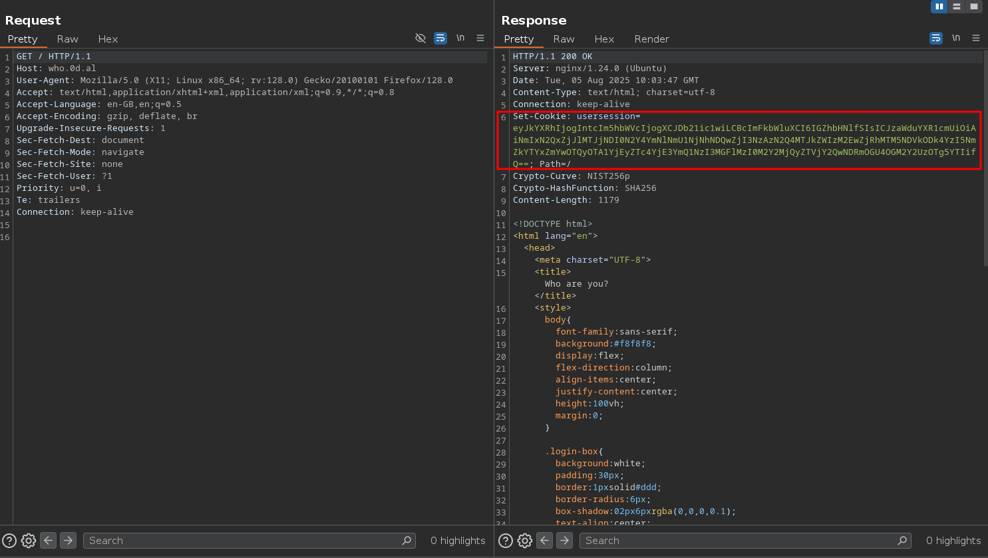Screen dimensions: 988x558
Task: Toggle word wrap in Request panel
Action: (x=440, y=39)
